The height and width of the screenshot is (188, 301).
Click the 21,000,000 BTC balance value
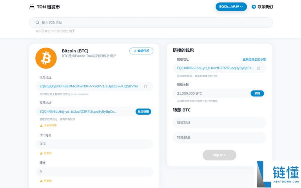point(189,94)
